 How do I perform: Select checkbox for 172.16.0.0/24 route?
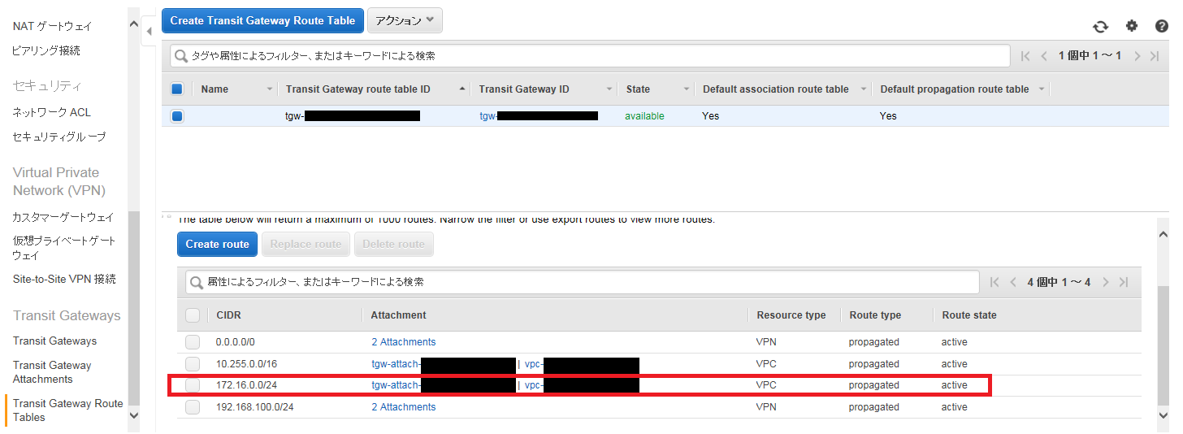193,385
